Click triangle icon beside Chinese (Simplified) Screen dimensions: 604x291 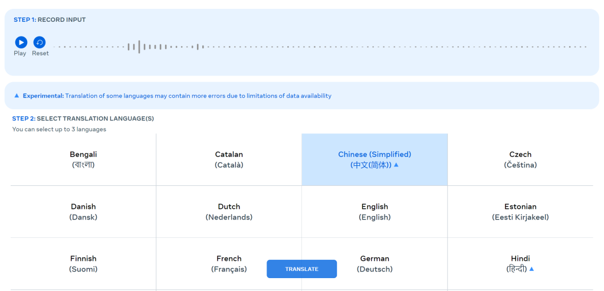click(x=396, y=165)
